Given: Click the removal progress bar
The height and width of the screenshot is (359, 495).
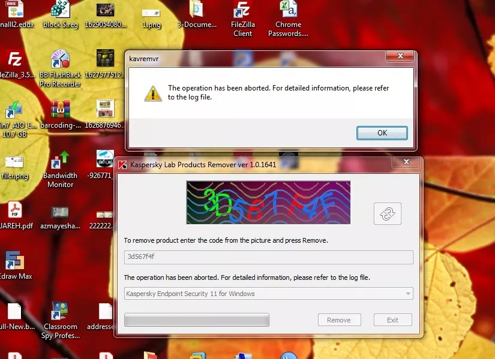Looking at the screenshot, I should pos(197,319).
